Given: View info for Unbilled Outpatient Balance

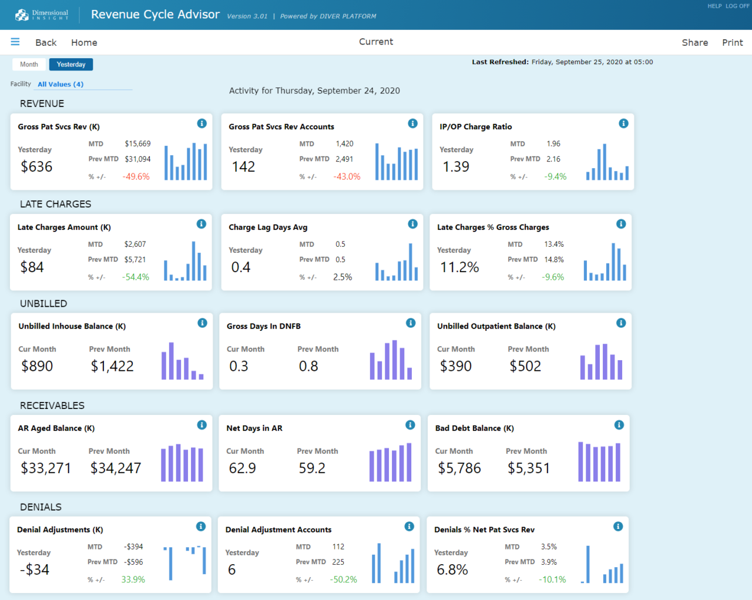Looking at the screenshot, I should coord(620,323).
